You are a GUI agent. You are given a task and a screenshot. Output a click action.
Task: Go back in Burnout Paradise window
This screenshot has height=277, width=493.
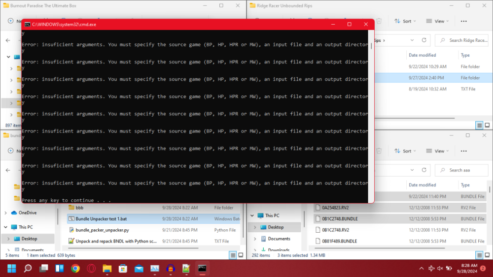tap(8, 40)
